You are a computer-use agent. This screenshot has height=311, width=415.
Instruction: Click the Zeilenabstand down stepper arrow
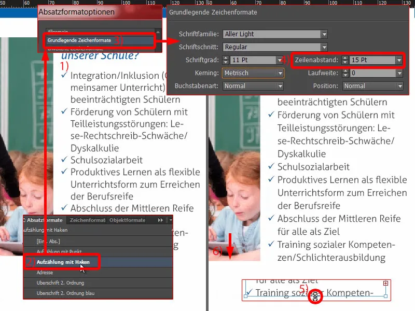(x=344, y=62)
